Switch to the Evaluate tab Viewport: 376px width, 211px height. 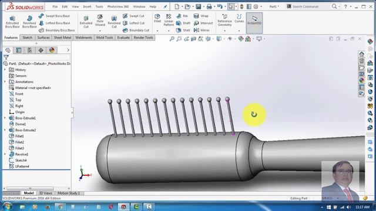point(123,38)
